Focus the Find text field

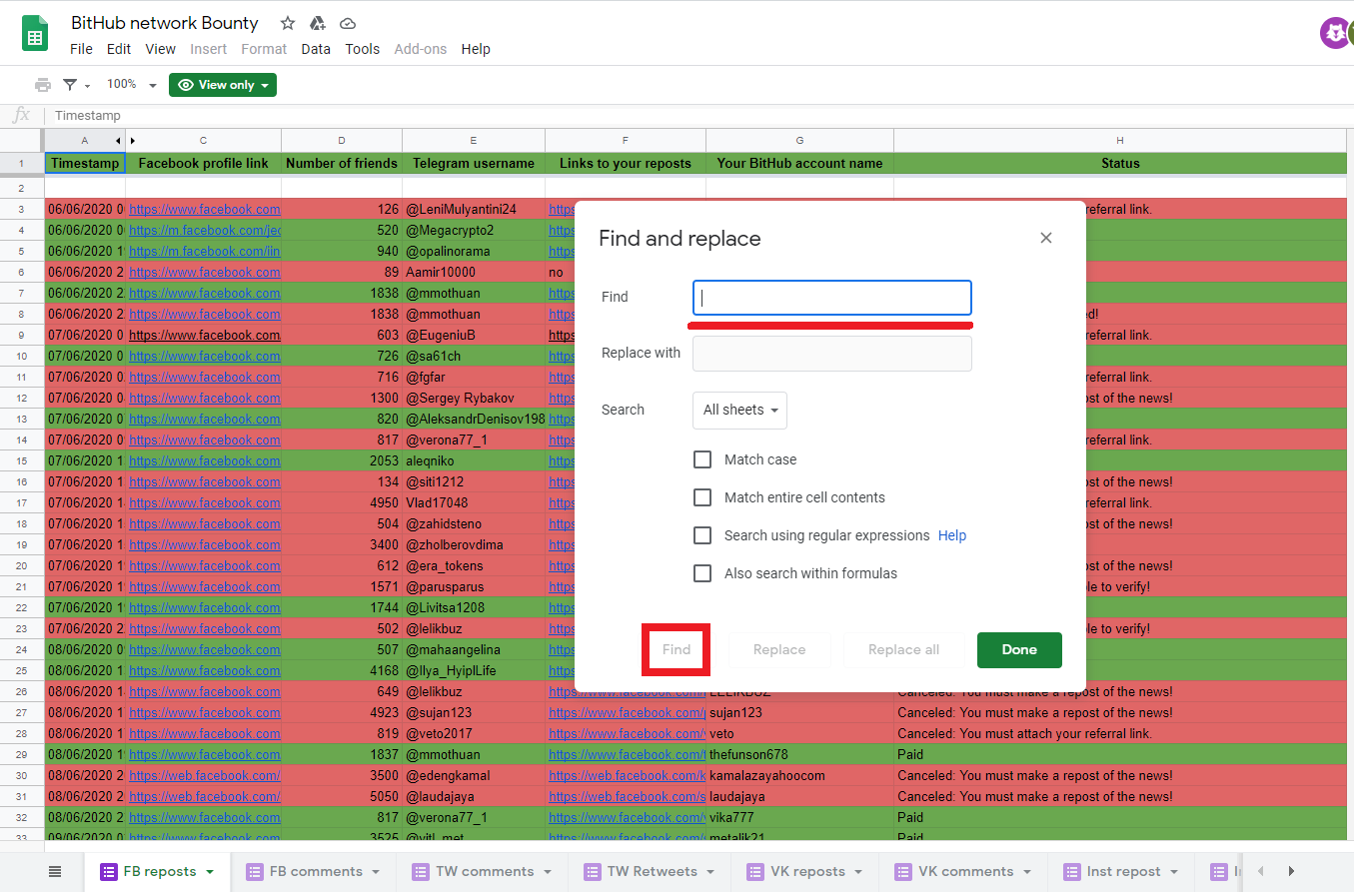pyautogui.click(x=832, y=298)
